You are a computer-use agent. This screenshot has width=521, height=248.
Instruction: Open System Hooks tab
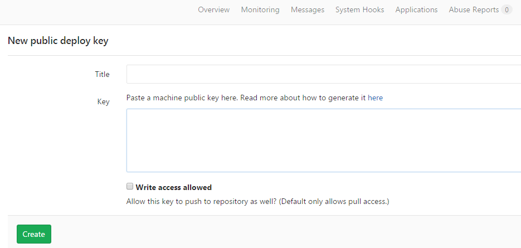(x=359, y=9)
